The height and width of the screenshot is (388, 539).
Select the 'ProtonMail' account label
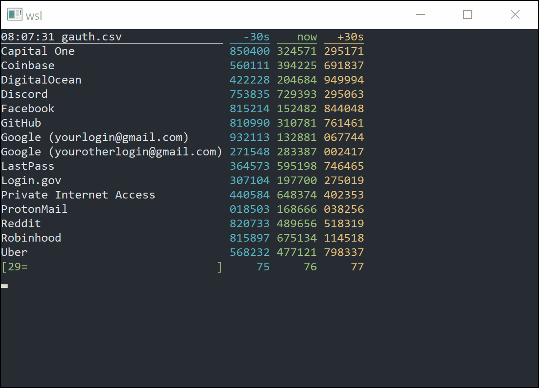tap(35, 209)
